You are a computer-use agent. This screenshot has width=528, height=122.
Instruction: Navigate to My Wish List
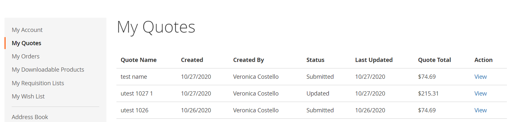pyautogui.click(x=28, y=96)
